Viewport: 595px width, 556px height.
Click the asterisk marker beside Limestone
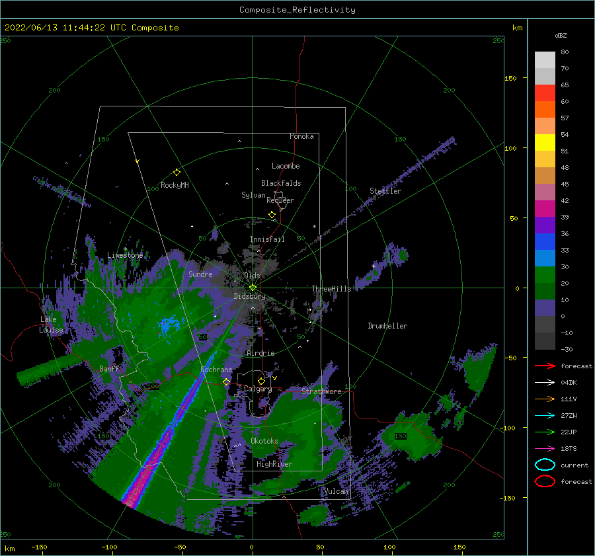[125, 249]
